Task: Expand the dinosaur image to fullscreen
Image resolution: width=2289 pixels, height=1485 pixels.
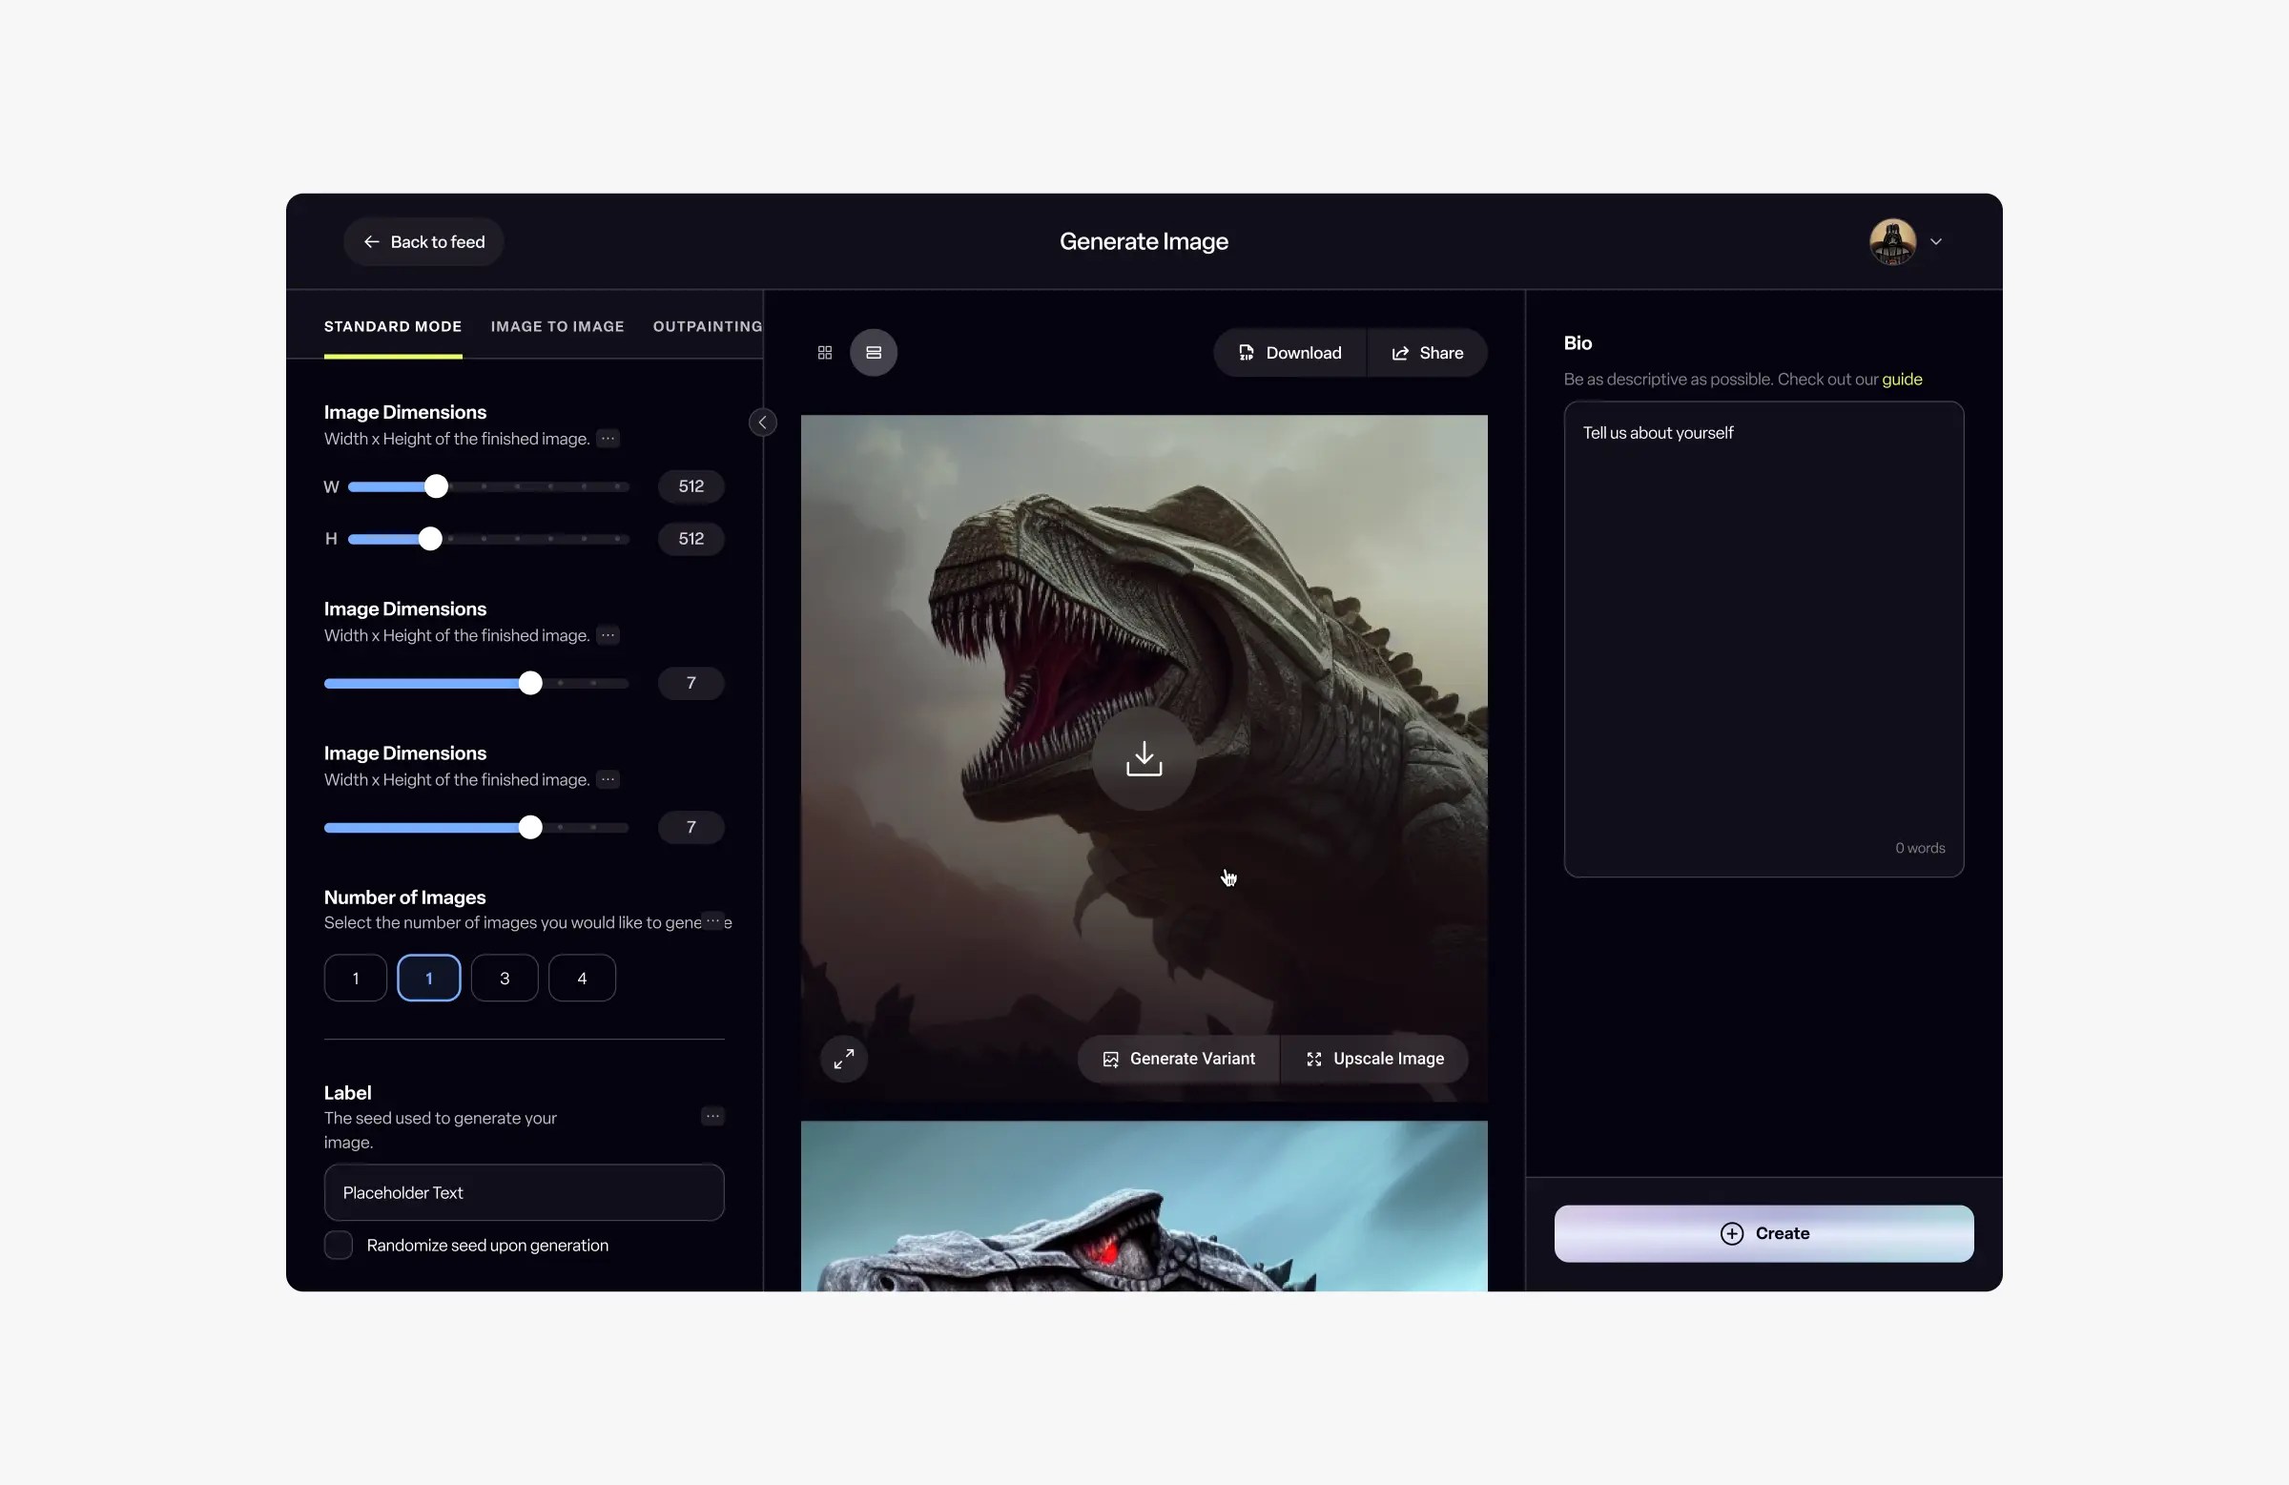Action: point(843,1059)
